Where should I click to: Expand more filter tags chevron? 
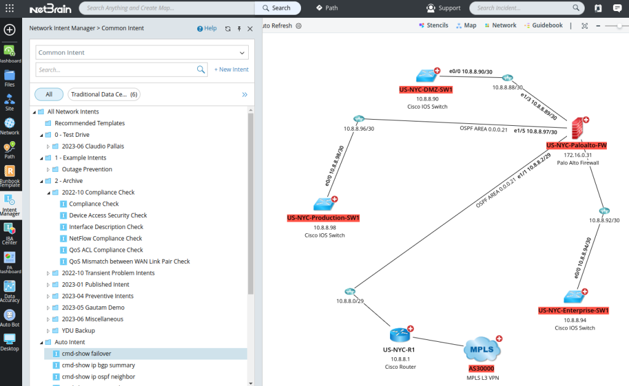244,95
